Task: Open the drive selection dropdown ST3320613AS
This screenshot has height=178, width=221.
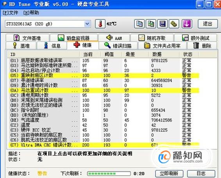Action: coord(48,24)
